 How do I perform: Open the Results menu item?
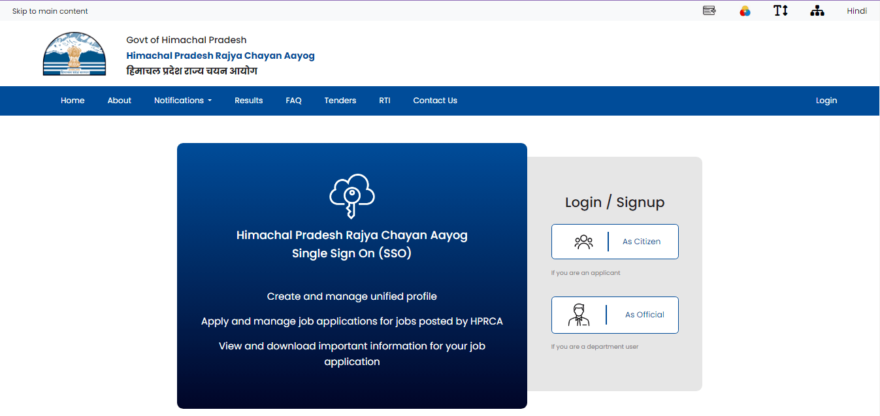coord(248,101)
